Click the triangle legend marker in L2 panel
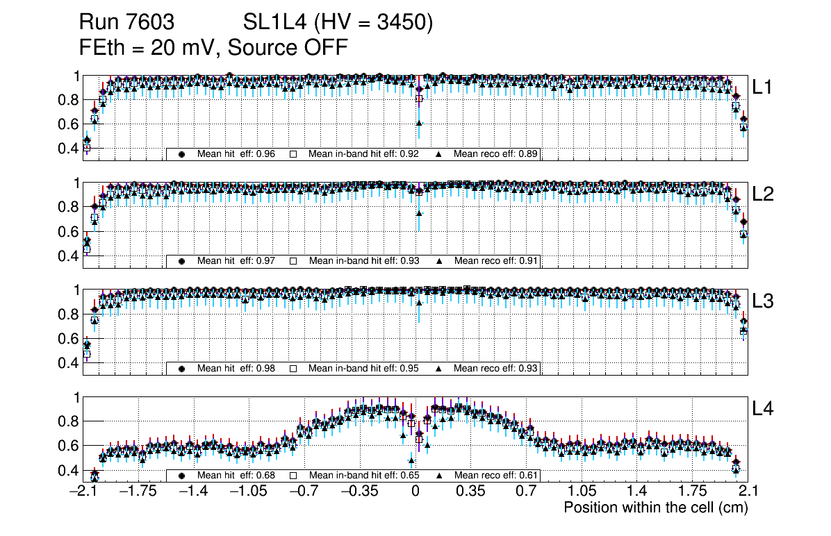 441,261
